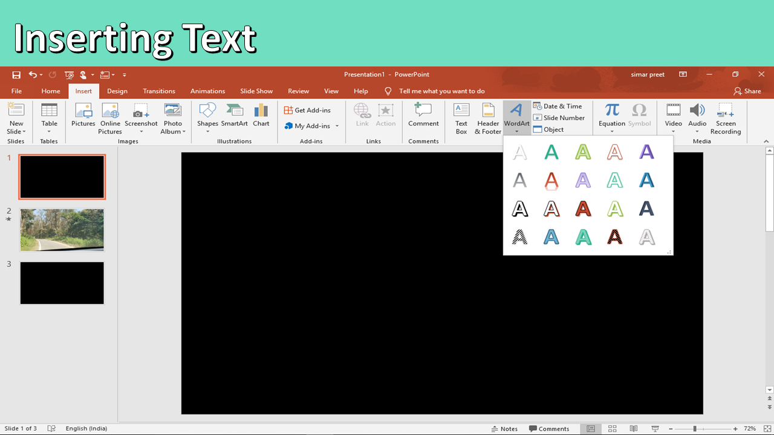Pick dark red filled WordArt in third row

[583, 209]
